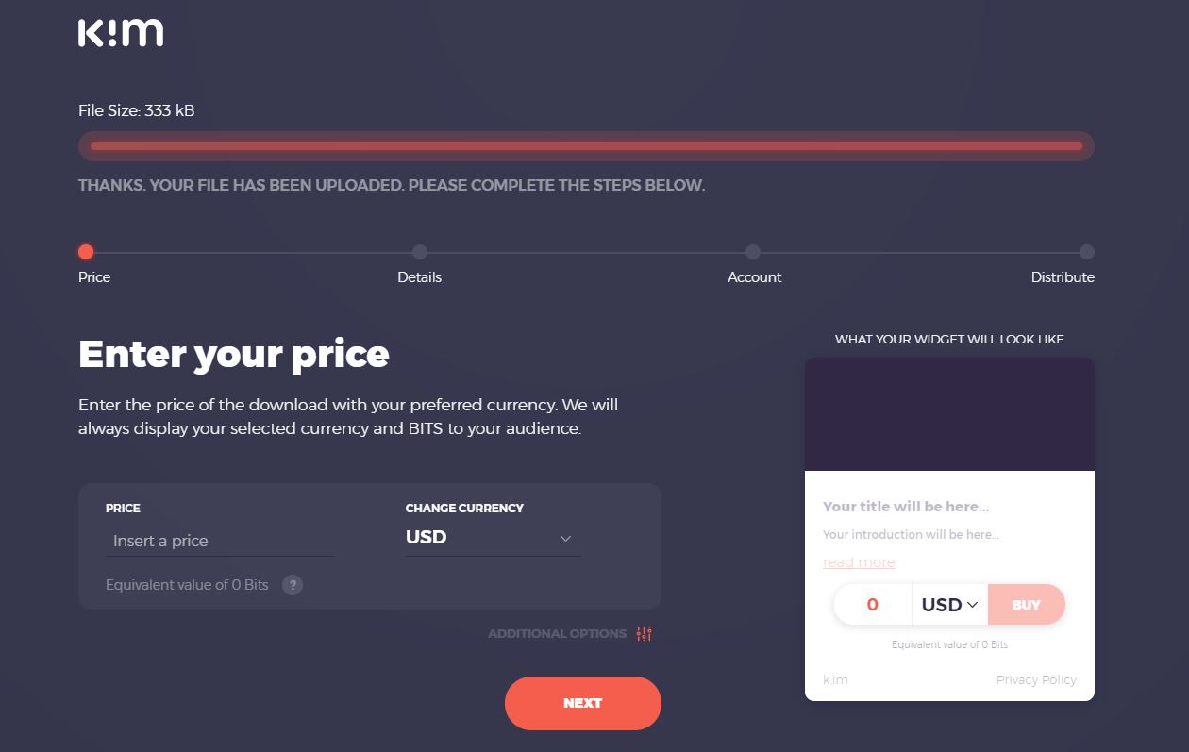Click the read more link

(x=859, y=562)
